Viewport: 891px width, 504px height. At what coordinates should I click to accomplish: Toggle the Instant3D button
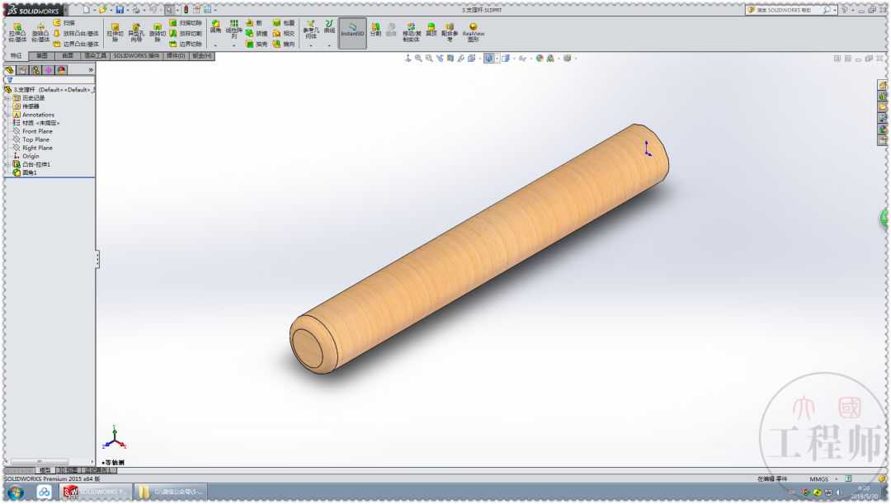pyautogui.click(x=352, y=30)
